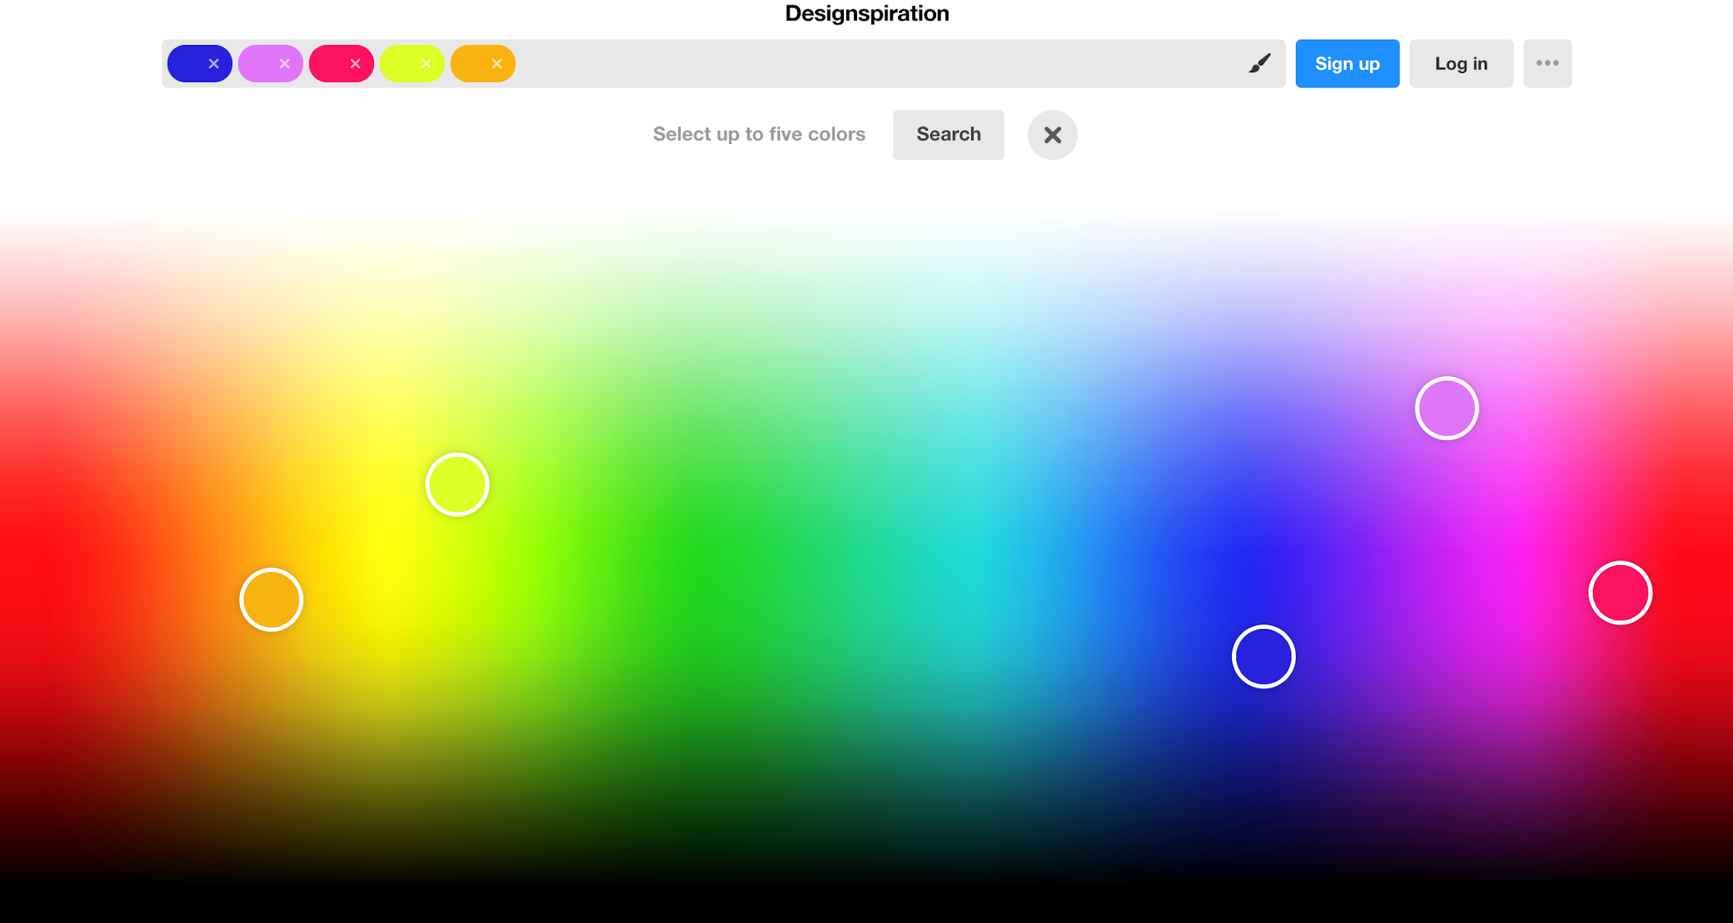Screen dimensions: 1733x923
Task: Remove the red-pink color chip
Action: [356, 64]
